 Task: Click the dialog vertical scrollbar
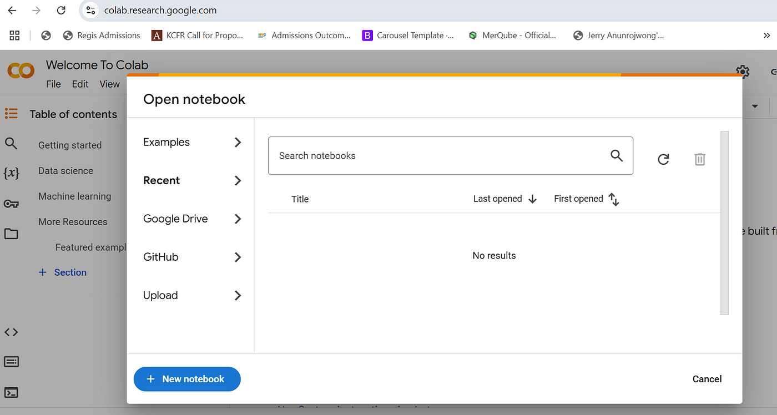click(724, 223)
